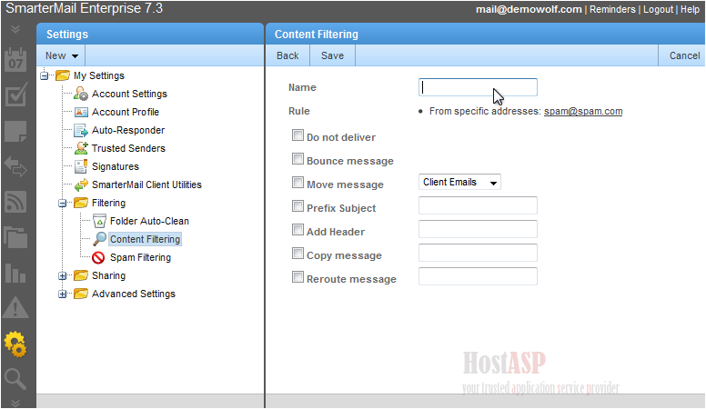The image size is (706, 409).
Task: Click the Sharing folder icon
Action: coord(81,275)
